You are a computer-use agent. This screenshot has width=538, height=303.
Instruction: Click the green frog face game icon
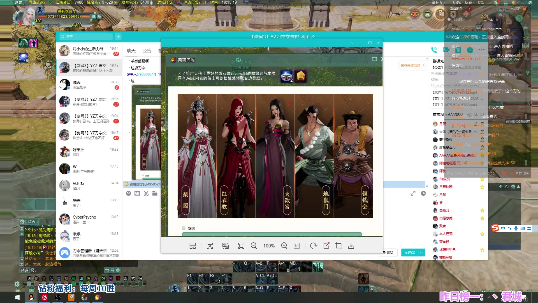point(428,14)
